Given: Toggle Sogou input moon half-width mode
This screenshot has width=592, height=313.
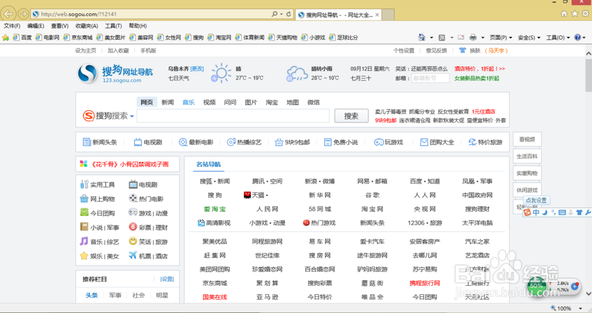Looking at the screenshot, I should point(545,212).
